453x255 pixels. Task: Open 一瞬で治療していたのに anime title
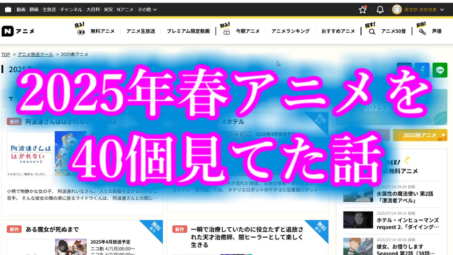pos(247,237)
